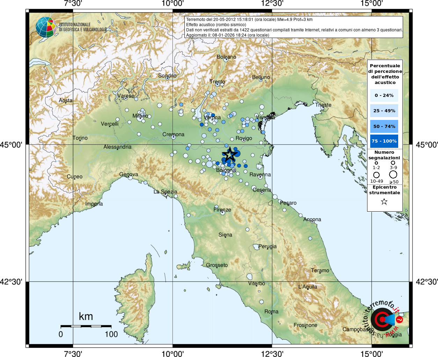Click the Bologna city label
Viewport: 438px width, 357px height.
pyautogui.click(x=226, y=170)
